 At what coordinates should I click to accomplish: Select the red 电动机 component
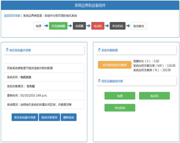[98, 26]
